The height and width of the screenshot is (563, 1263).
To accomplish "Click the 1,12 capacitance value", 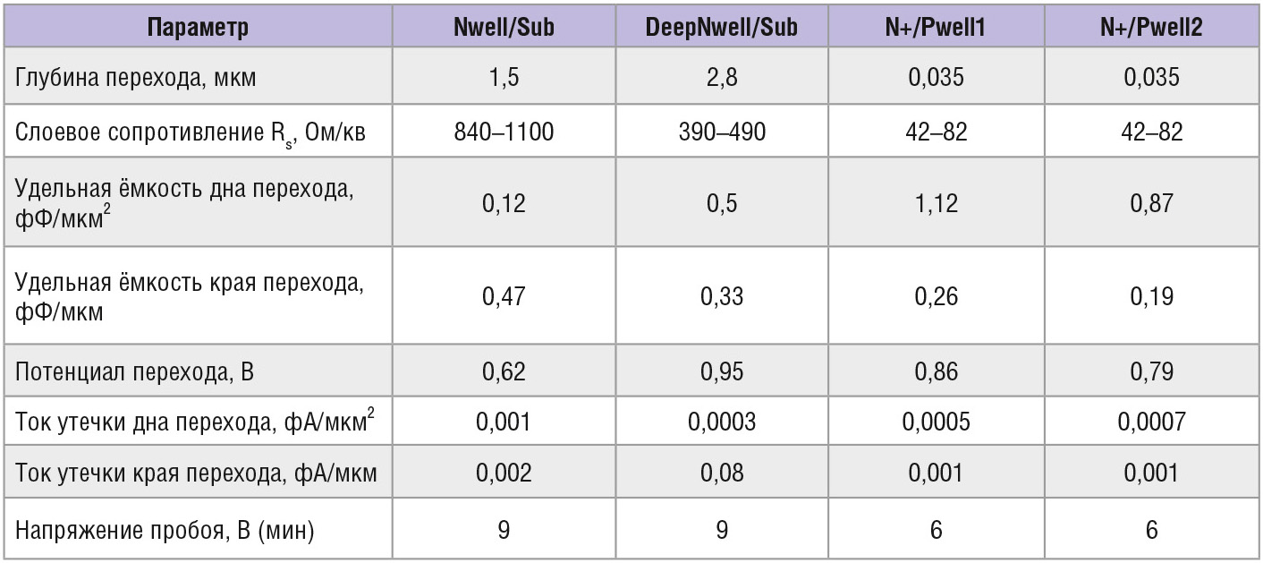I will [x=936, y=203].
